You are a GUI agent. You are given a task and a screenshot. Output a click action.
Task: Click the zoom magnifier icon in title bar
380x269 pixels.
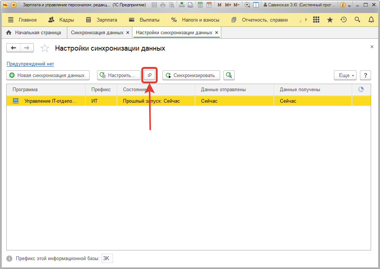[x=247, y=5]
